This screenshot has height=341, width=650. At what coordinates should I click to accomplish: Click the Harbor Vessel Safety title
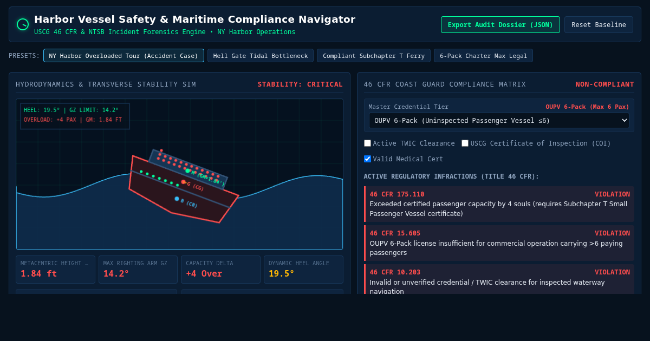point(194,19)
